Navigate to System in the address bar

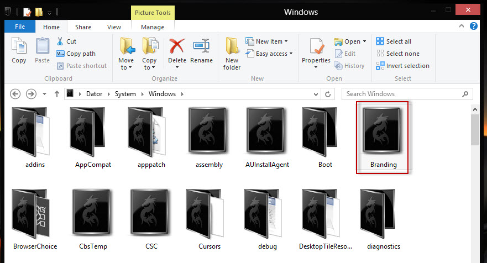125,94
